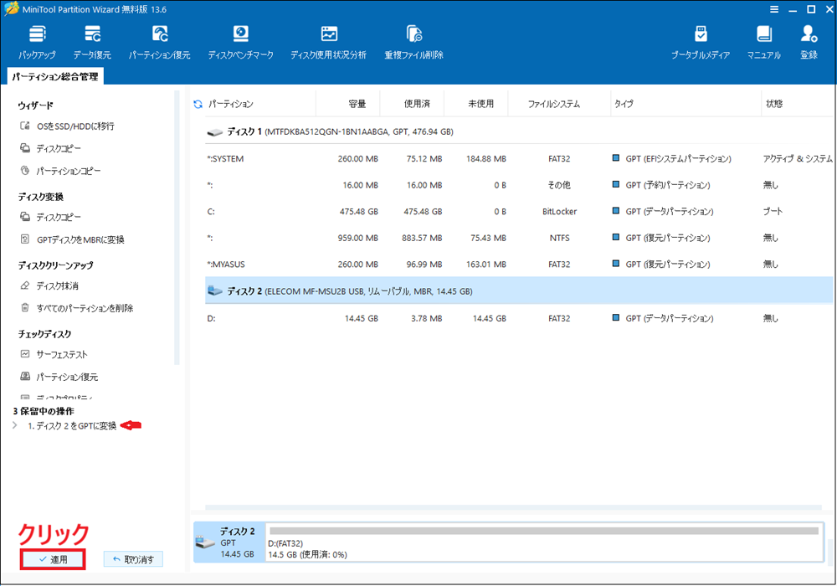Open パーティション復元 in the top toolbar
The image size is (837, 586).
click(159, 42)
